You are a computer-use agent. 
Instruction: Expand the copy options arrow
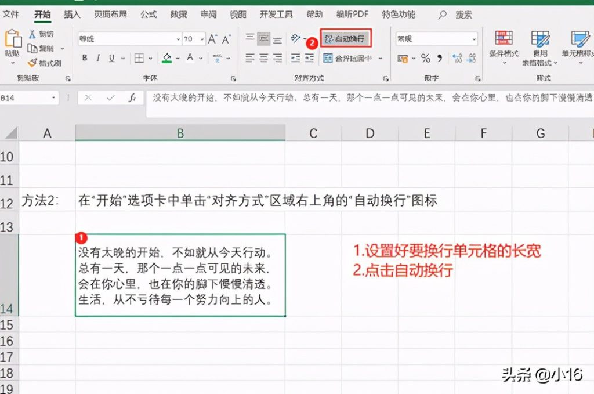pos(63,49)
